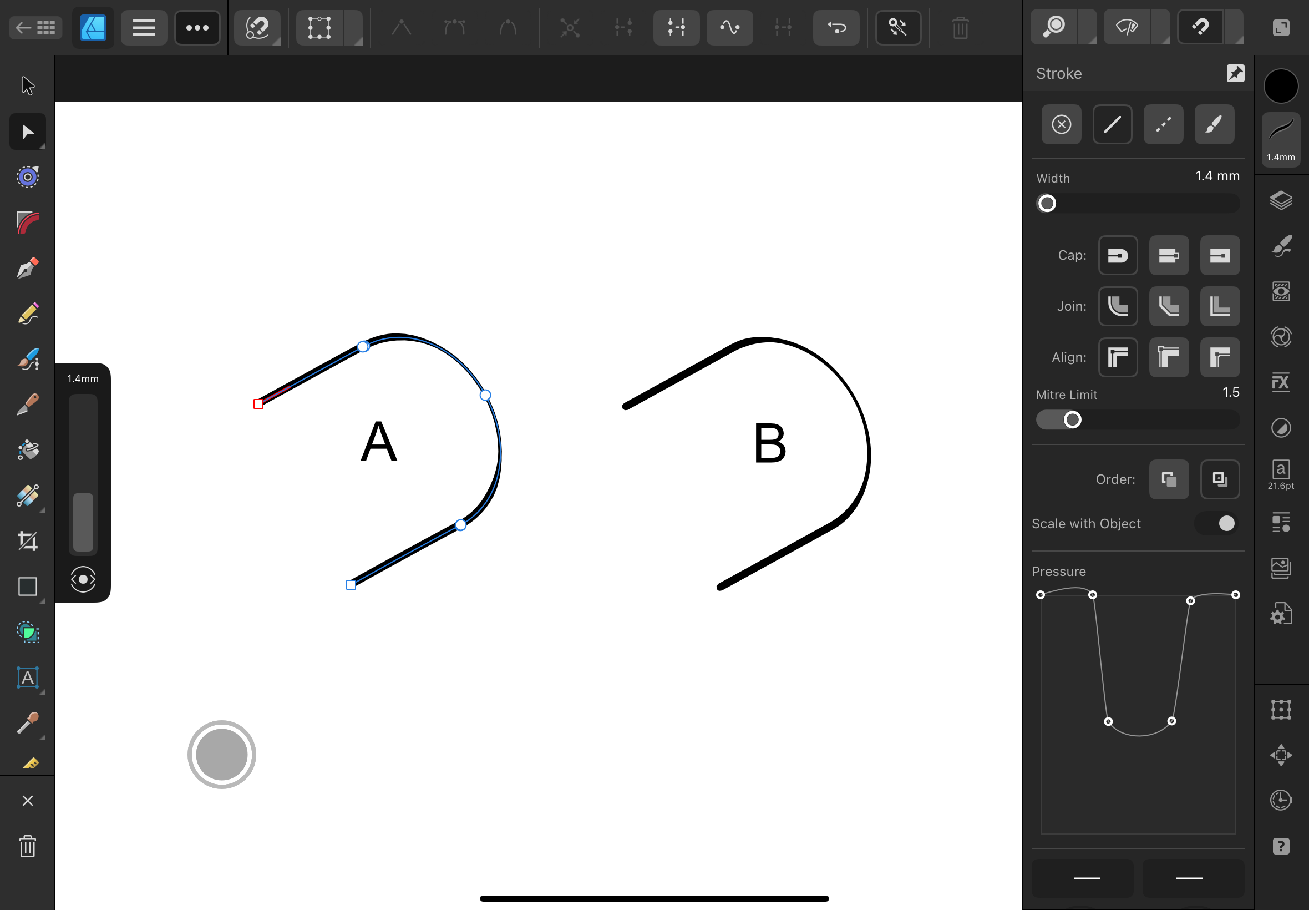The width and height of the screenshot is (1309, 910).
Task: Select the Shape Builder tool
Action: tap(27, 633)
